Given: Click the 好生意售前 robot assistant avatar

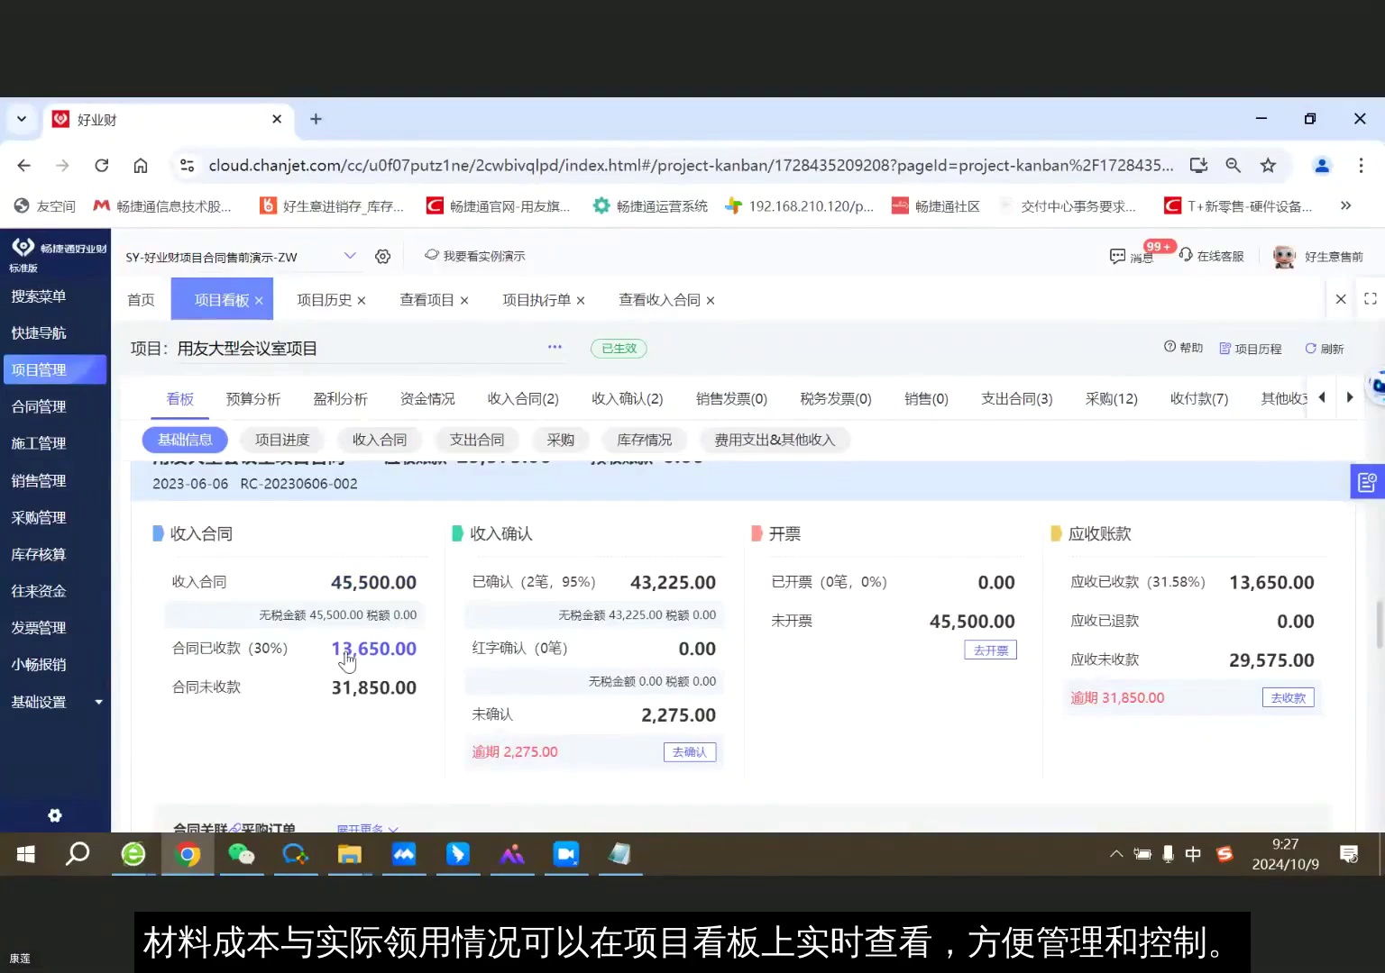Looking at the screenshot, I should 1283,256.
